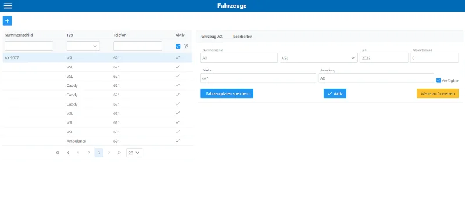Add a new vehicle with plus button
The height and width of the screenshot is (224, 465).
tap(8, 21)
